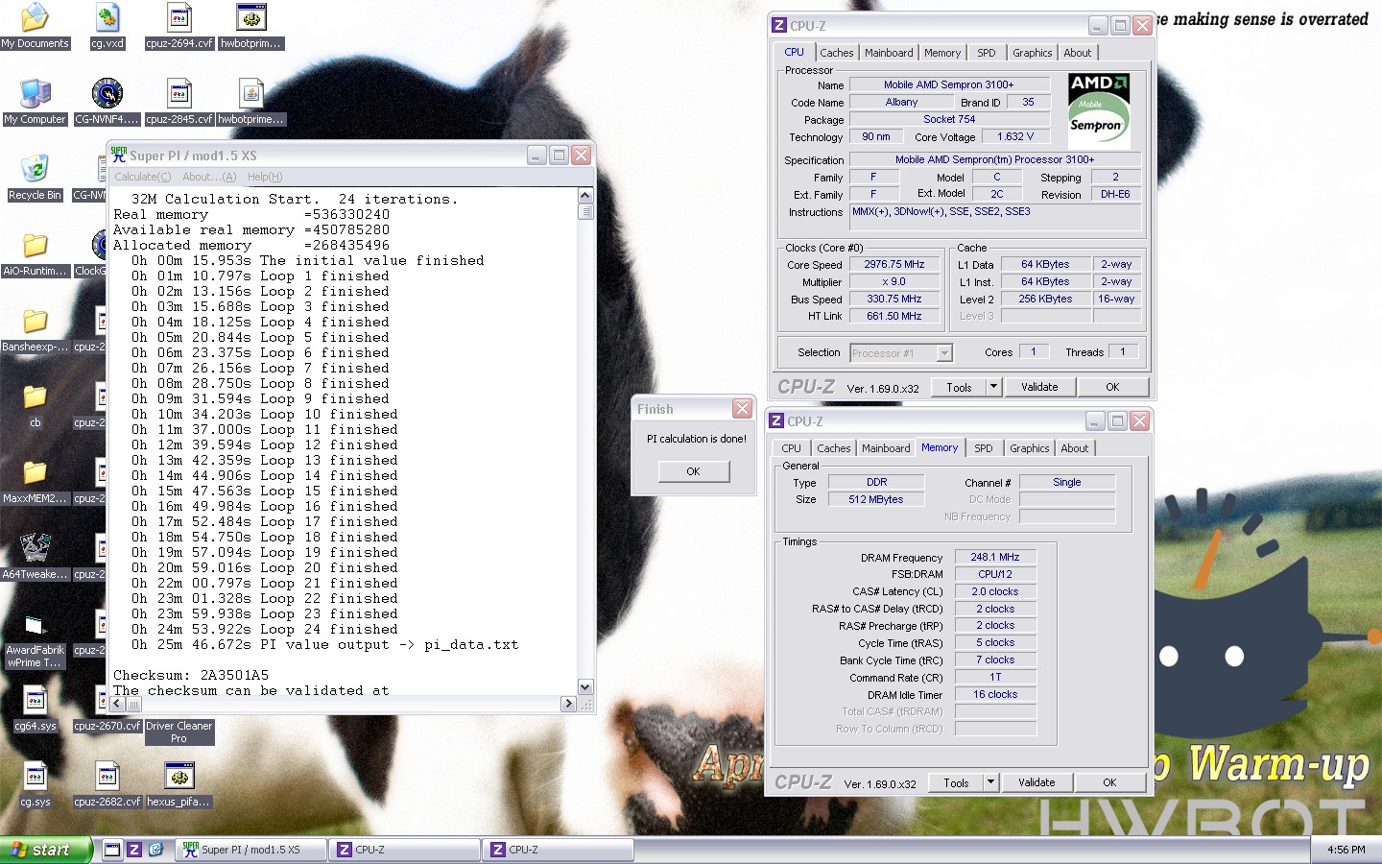Open About menu in Super PI
Image resolution: width=1382 pixels, height=864 pixels.
point(208,177)
